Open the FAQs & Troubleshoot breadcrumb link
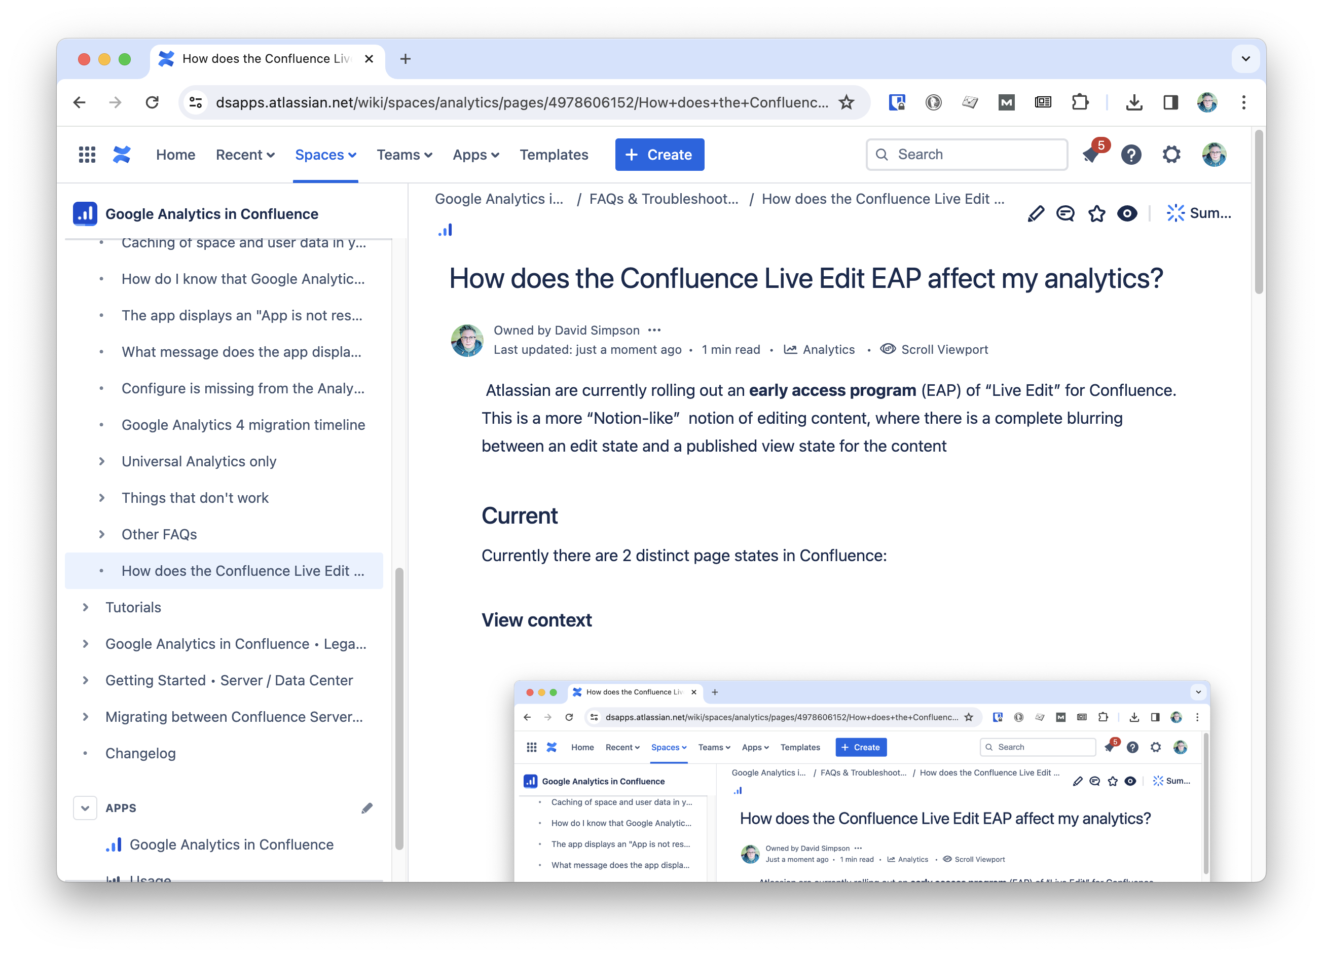 click(663, 198)
